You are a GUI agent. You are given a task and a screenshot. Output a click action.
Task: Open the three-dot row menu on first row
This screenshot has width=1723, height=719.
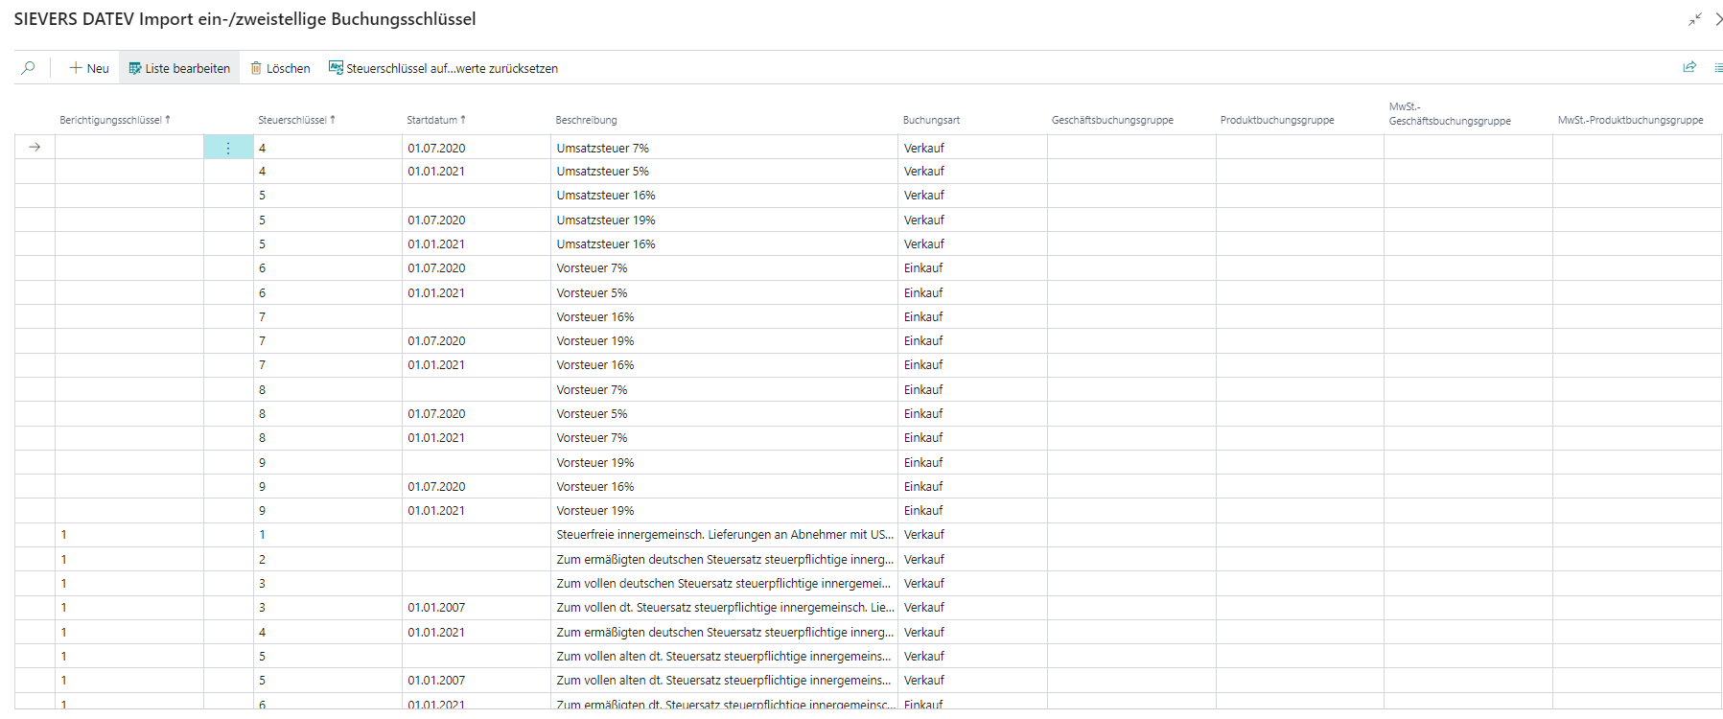coord(228,148)
